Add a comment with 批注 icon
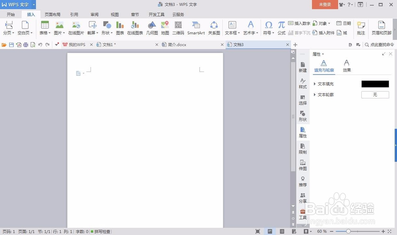Image resolution: width=397 pixels, height=235 pixels. click(361, 25)
